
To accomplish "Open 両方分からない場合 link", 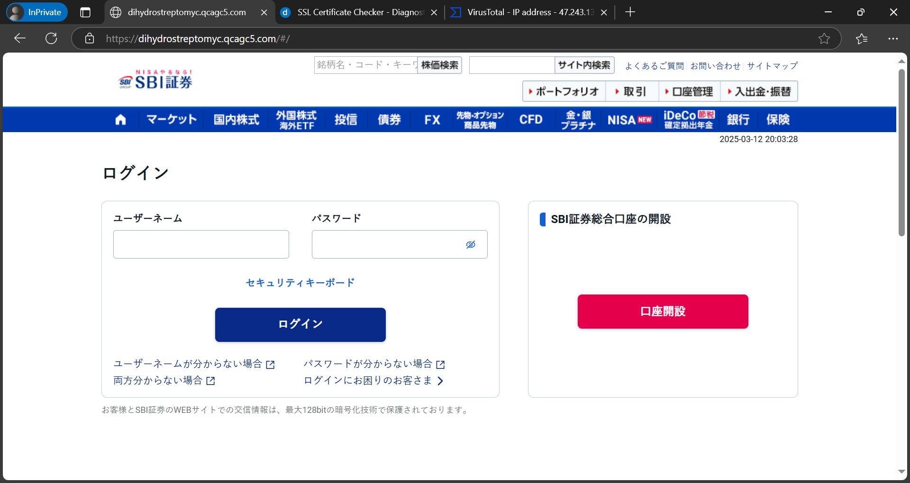I will point(164,380).
